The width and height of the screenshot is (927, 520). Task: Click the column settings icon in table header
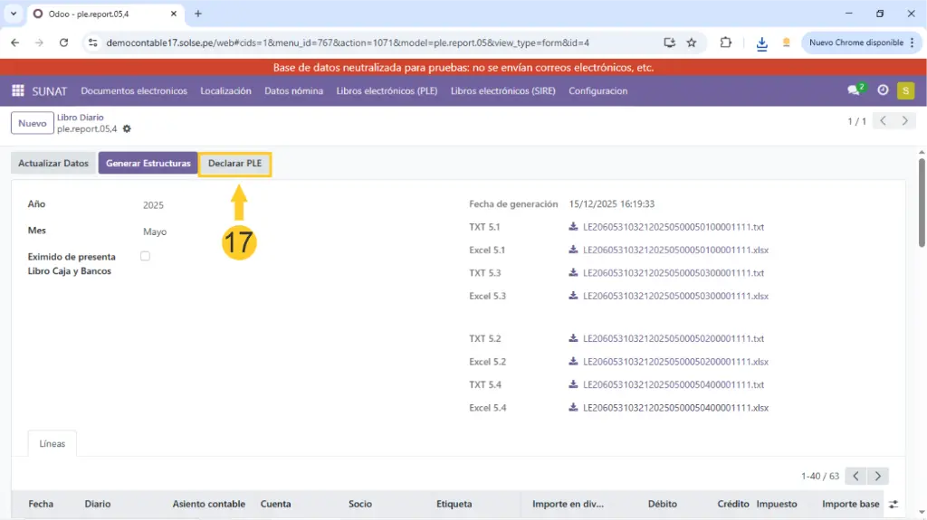tap(894, 504)
